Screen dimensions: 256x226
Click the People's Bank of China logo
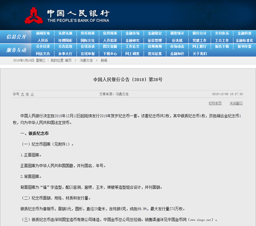click(67, 16)
